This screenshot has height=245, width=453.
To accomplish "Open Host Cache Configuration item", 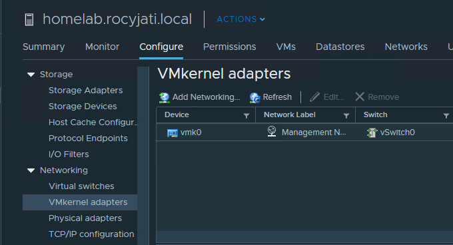I will point(93,122).
